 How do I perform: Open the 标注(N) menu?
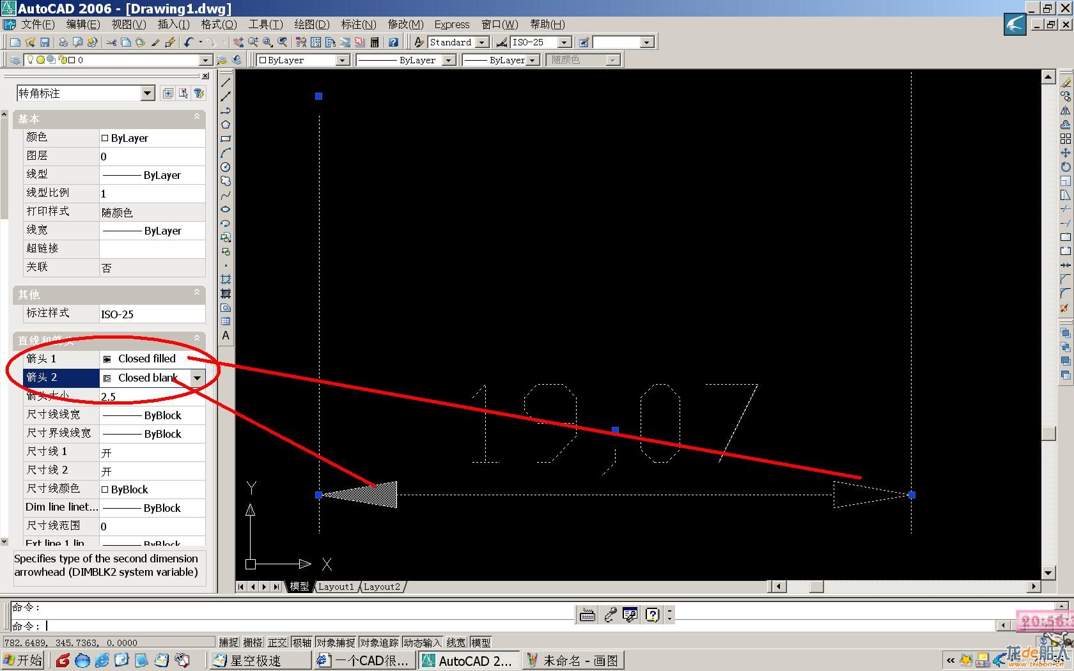point(358,24)
